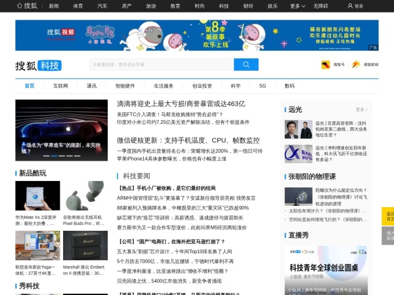Expand 更多 in the 远光 section

tap(362, 109)
